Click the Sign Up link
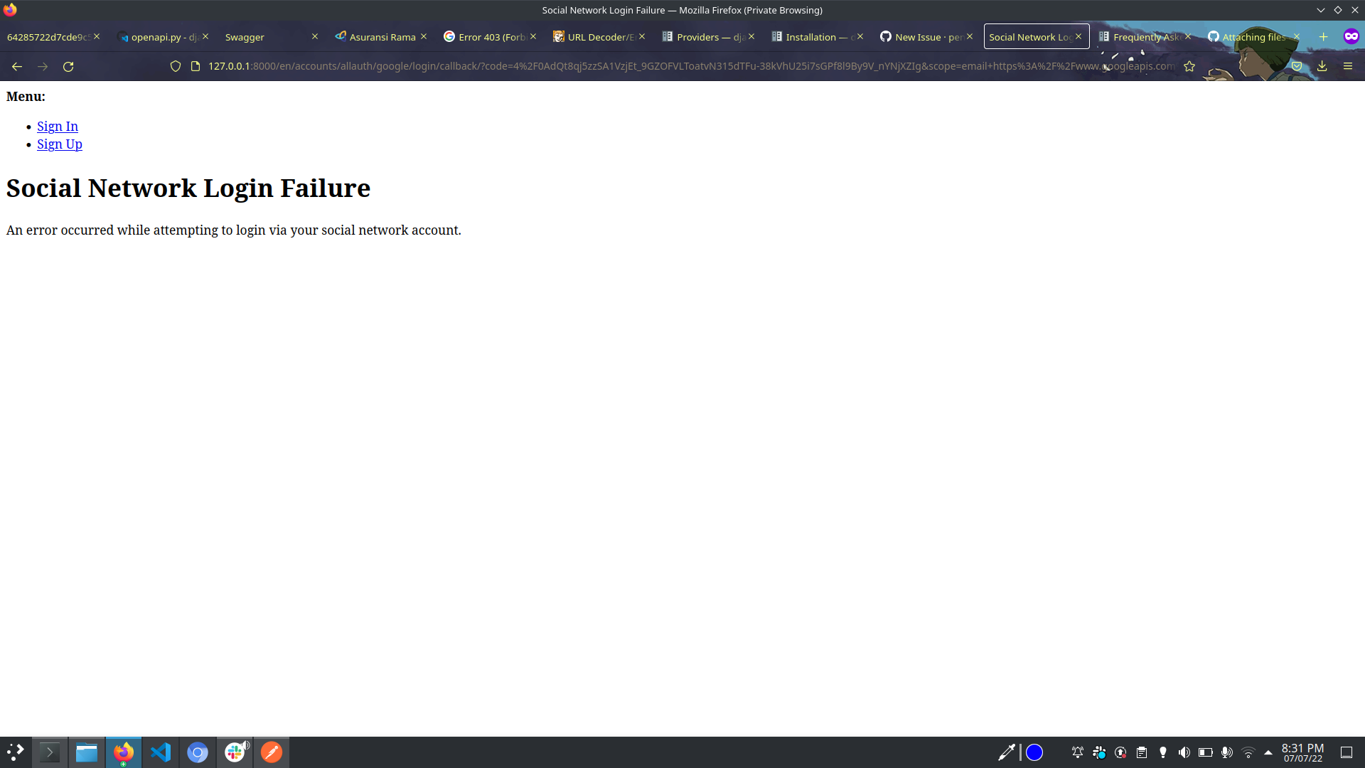 pyautogui.click(x=59, y=144)
